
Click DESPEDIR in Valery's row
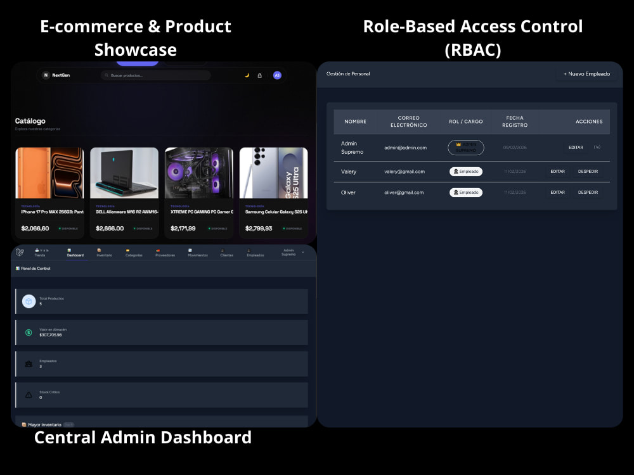(x=588, y=171)
